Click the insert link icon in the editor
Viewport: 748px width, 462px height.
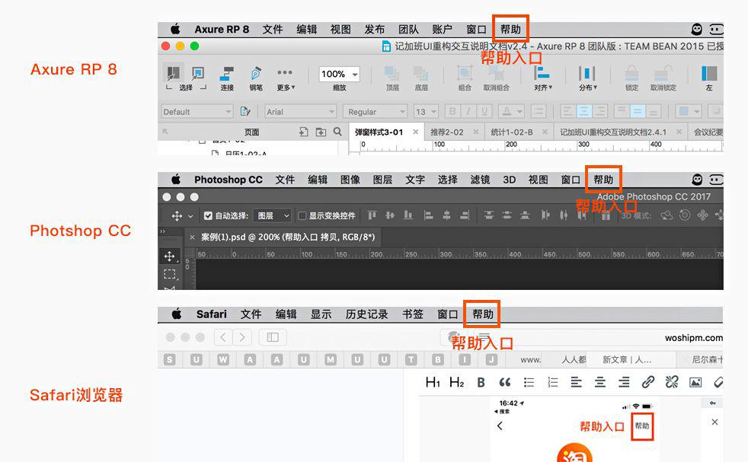click(647, 382)
